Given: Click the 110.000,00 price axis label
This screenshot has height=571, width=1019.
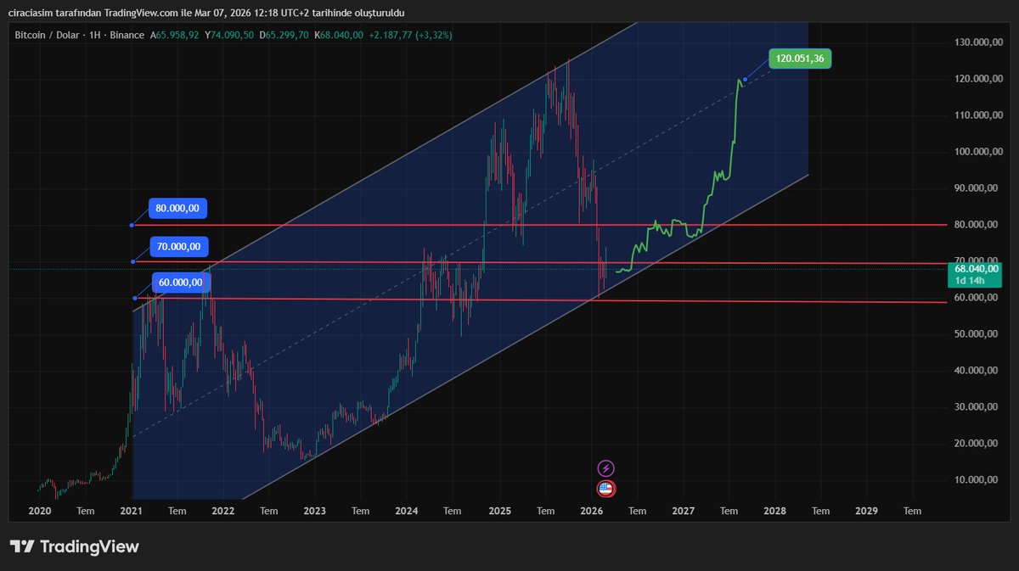Looking at the screenshot, I should click(x=977, y=115).
